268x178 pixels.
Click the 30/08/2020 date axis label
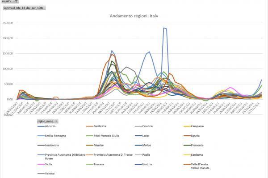[x=75, y=108]
